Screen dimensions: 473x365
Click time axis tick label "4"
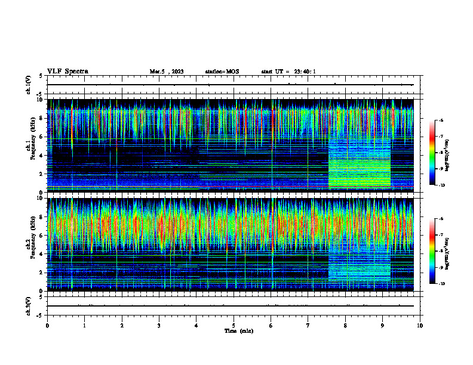pos(196,326)
